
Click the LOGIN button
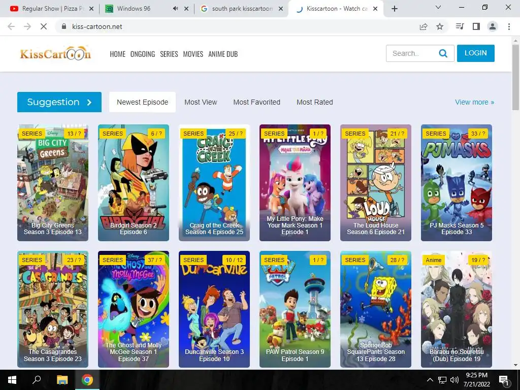[x=475, y=53]
